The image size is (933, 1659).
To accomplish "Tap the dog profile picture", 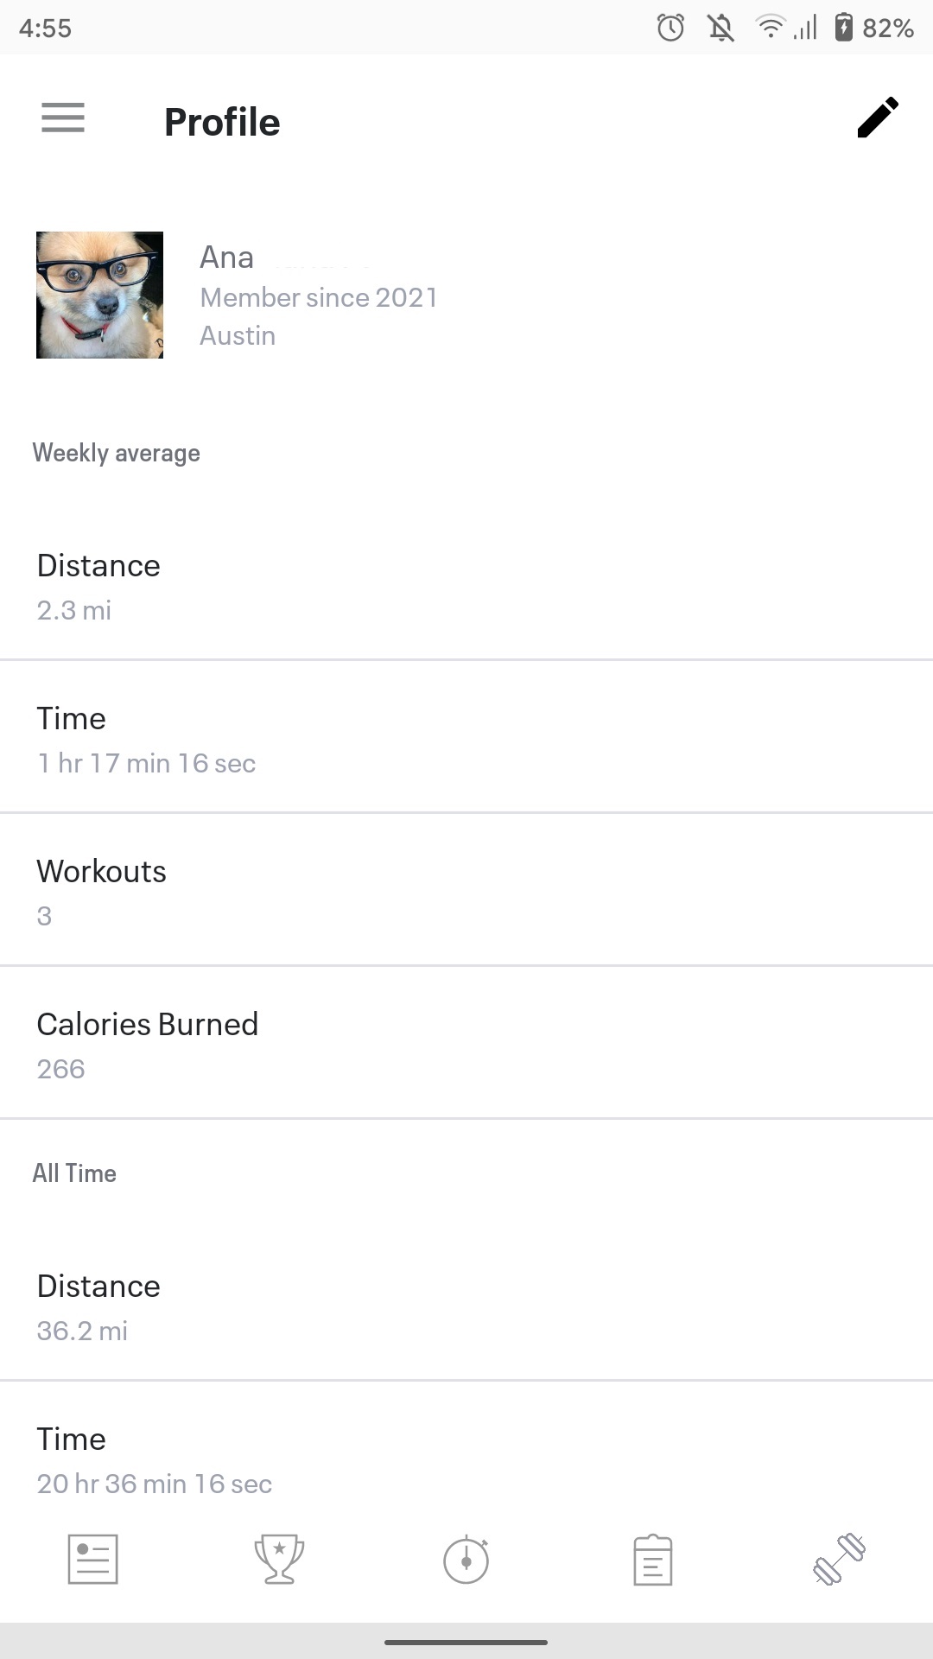I will tap(99, 295).
